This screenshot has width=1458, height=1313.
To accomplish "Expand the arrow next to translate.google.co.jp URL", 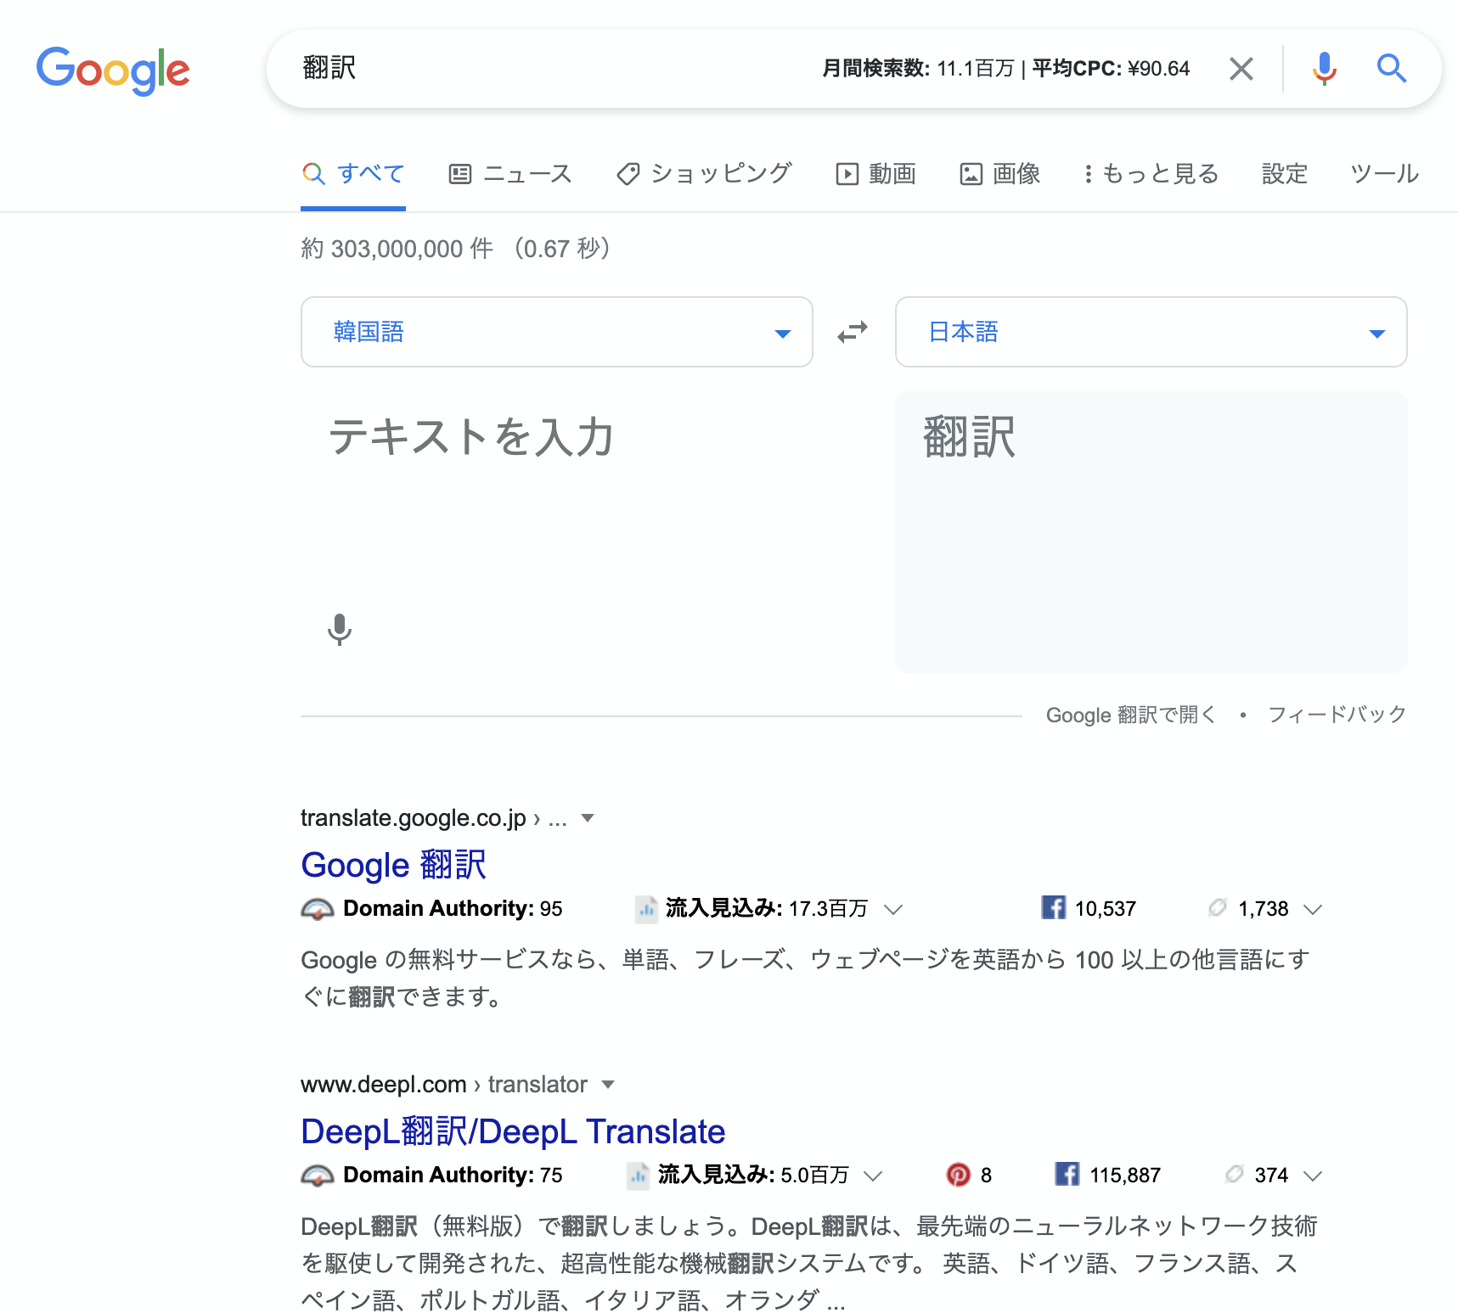I will [x=588, y=818].
